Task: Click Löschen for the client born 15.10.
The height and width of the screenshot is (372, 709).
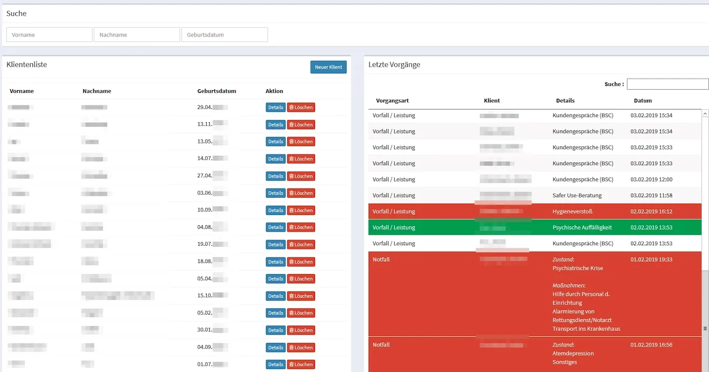Action: click(301, 296)
